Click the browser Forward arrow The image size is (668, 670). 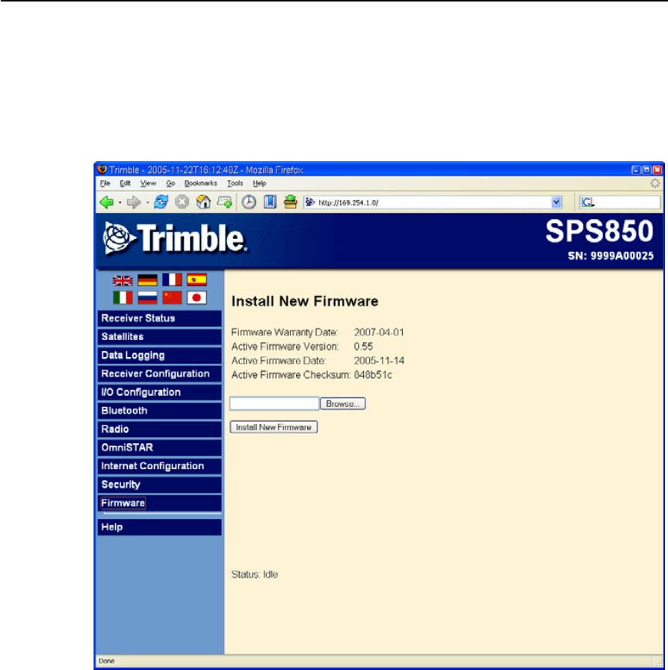tap(134, 202)
